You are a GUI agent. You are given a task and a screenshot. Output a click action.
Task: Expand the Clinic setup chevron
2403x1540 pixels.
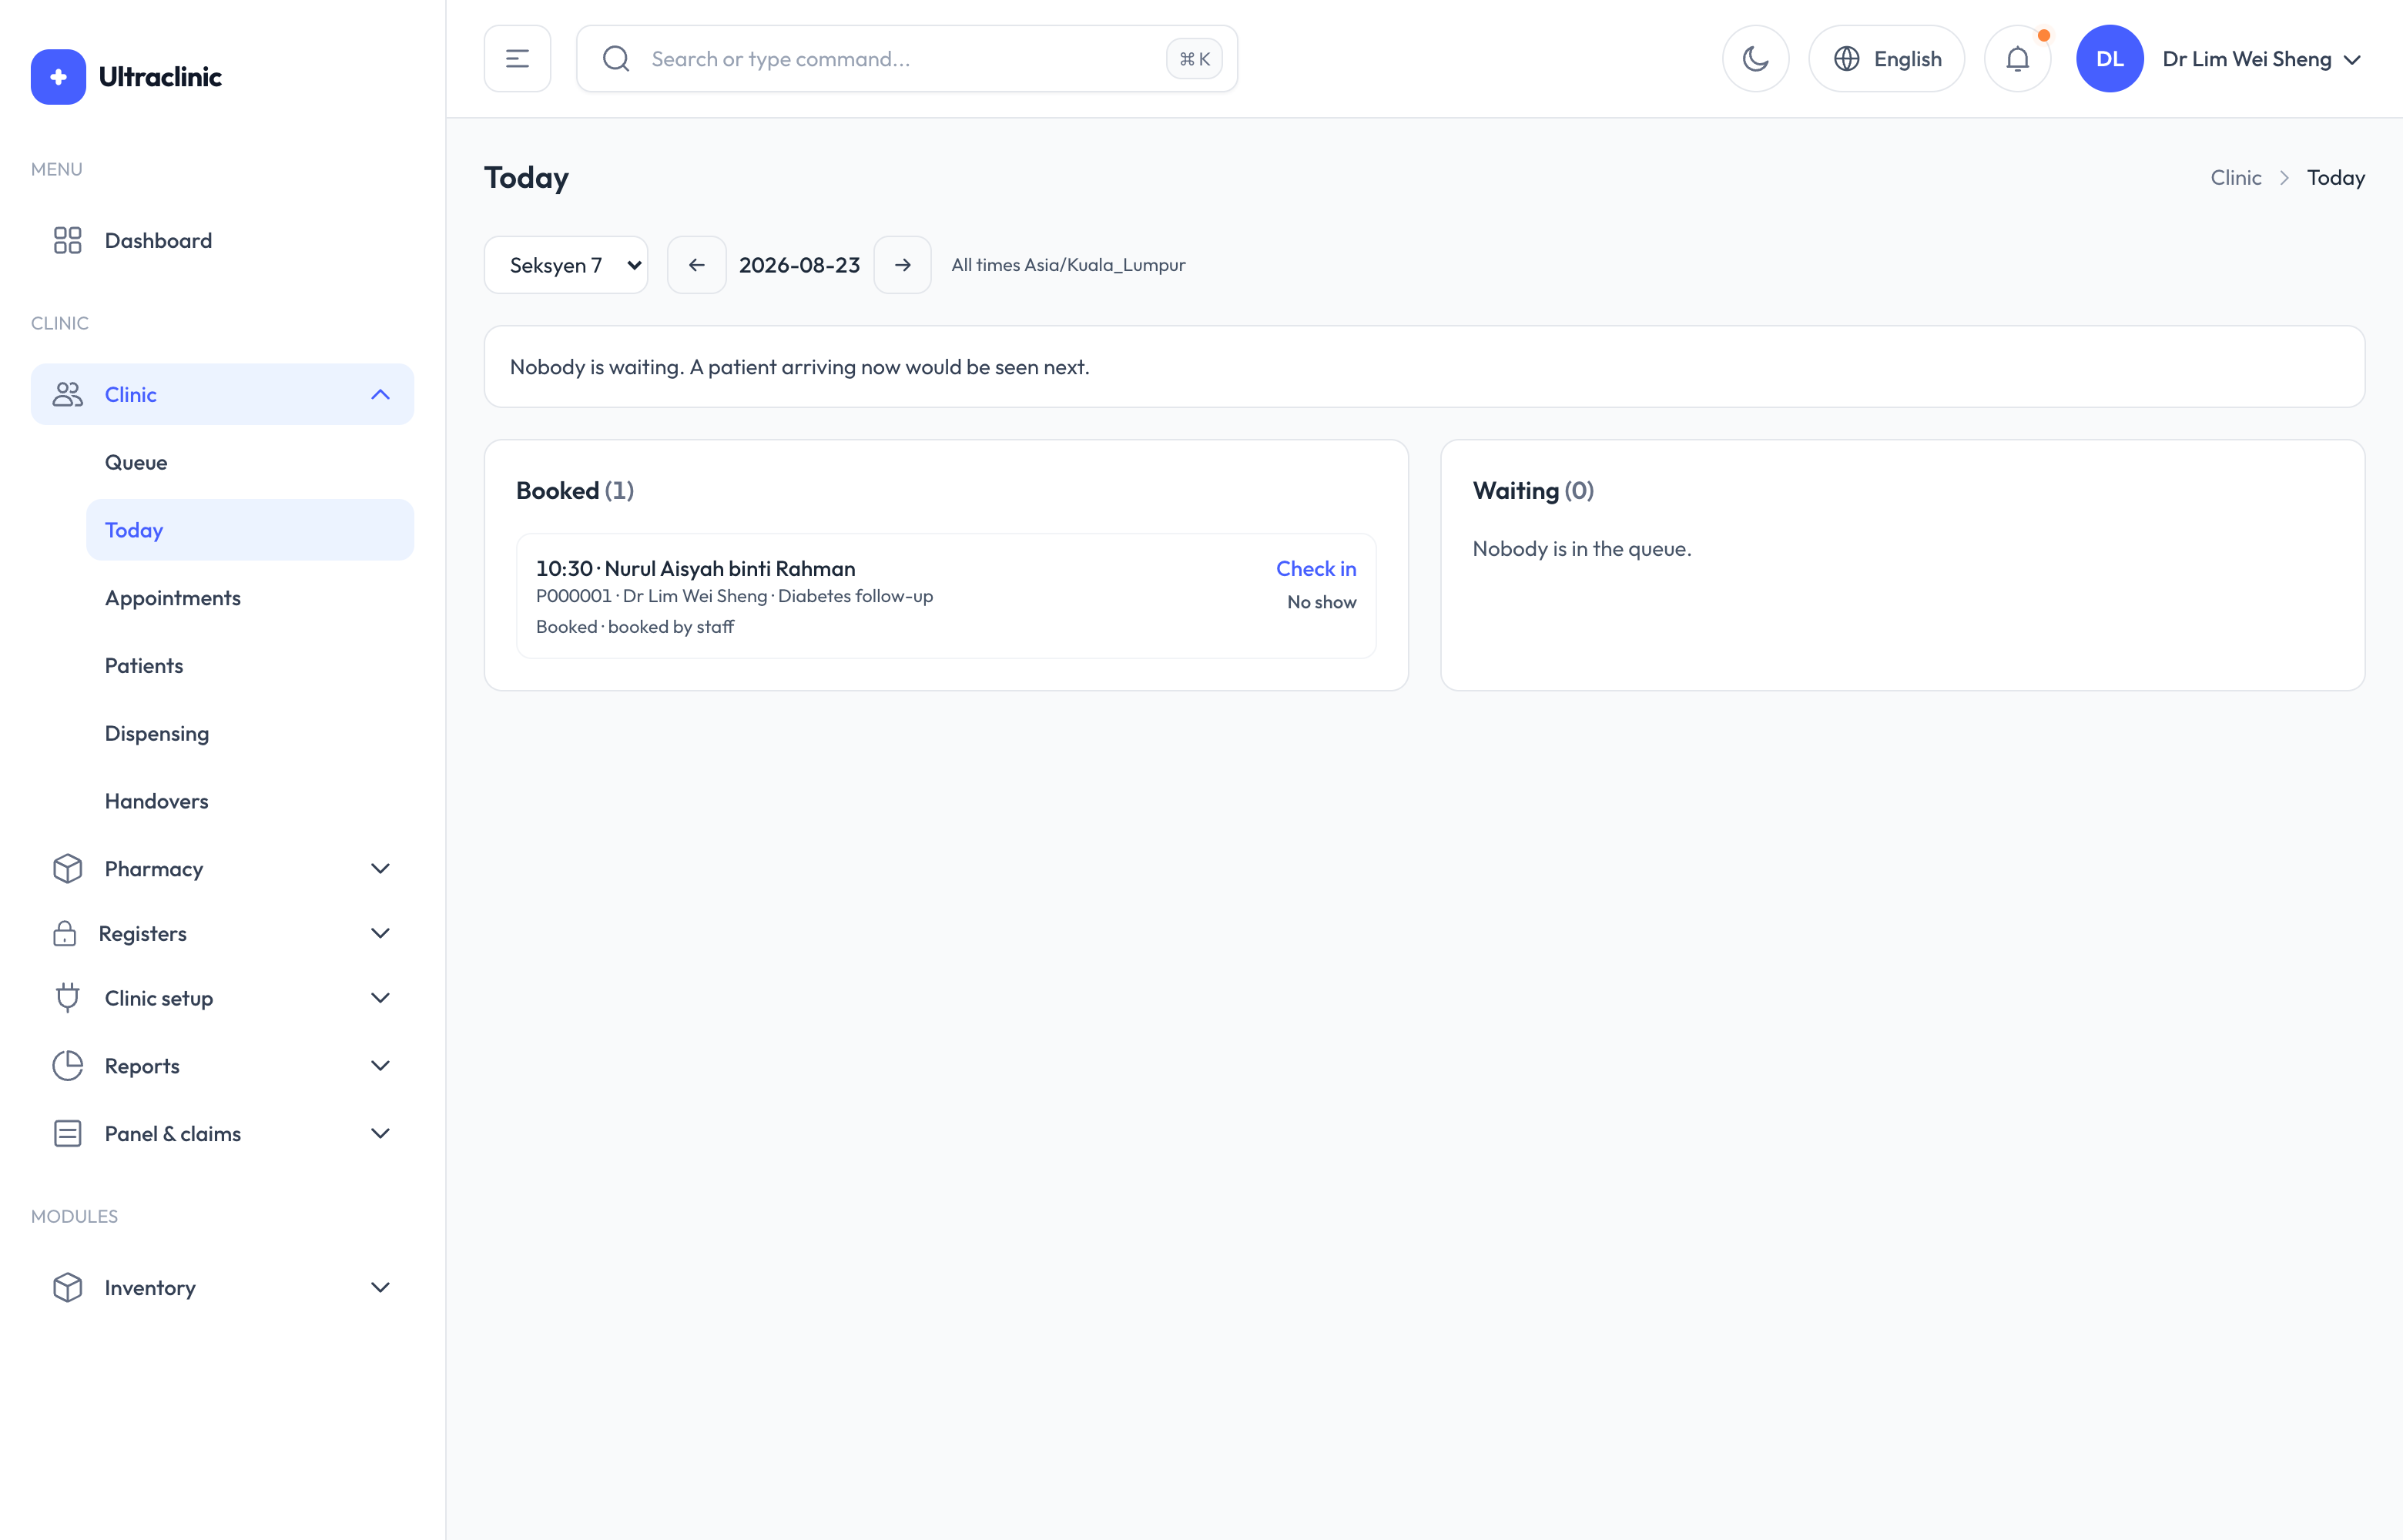[380, 998]
